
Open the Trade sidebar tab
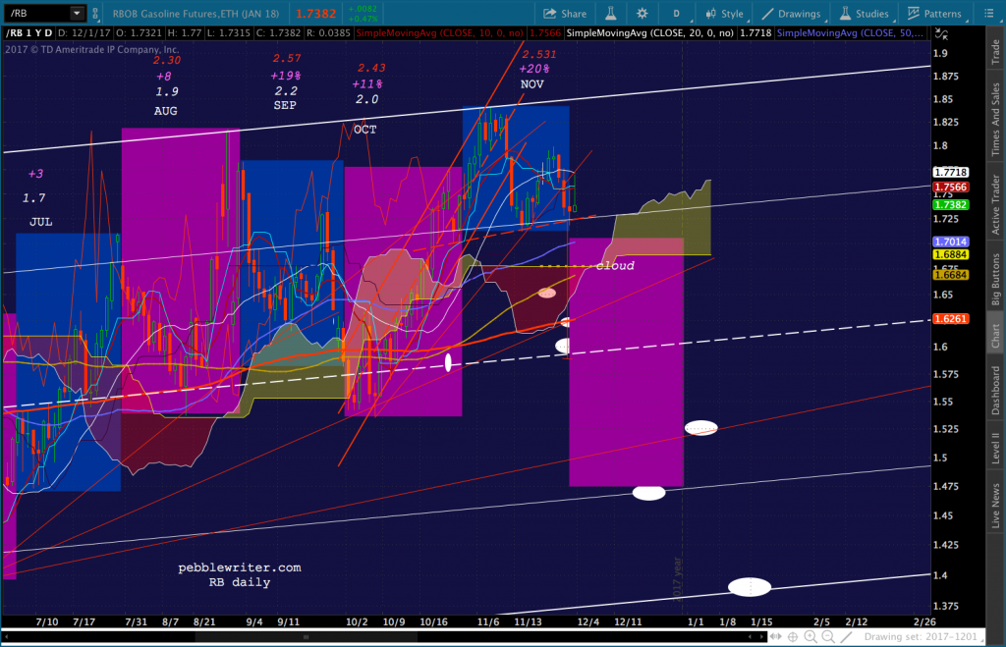click(996, 52)
